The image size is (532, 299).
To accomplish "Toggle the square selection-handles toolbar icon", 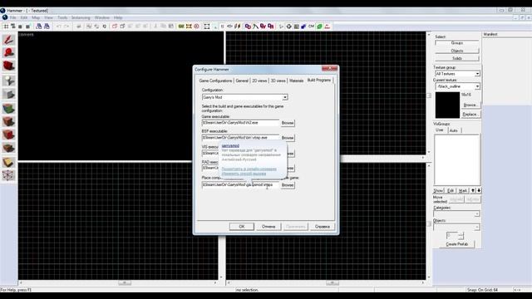I will (x=207, y=27).
